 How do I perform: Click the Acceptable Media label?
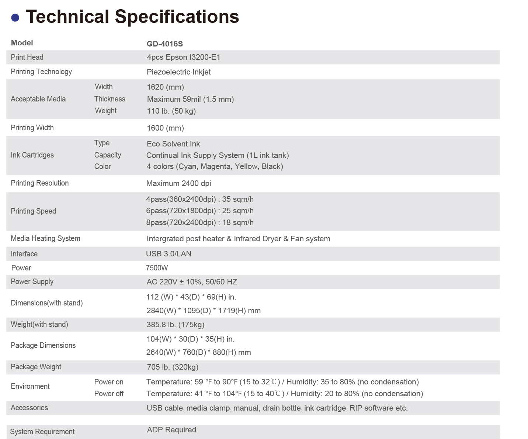pos(38,99)
